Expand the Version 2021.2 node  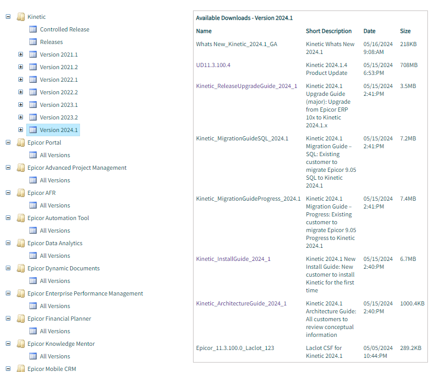tap(20, 67)
